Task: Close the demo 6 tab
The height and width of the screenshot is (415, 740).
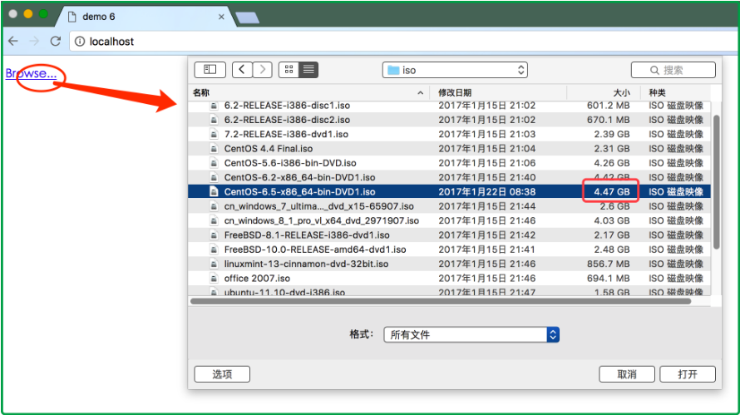Action: point(221,17)
